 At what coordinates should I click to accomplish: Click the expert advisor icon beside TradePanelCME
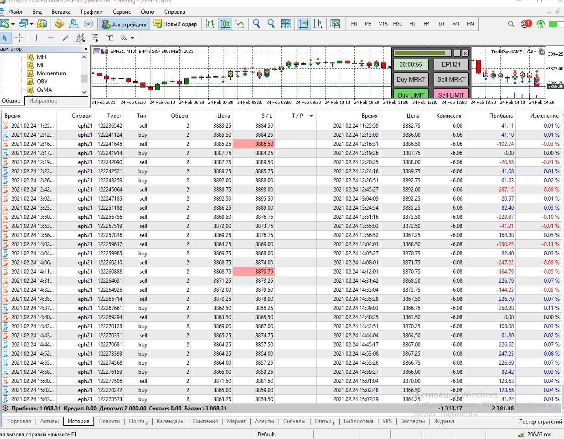(542, 52)
